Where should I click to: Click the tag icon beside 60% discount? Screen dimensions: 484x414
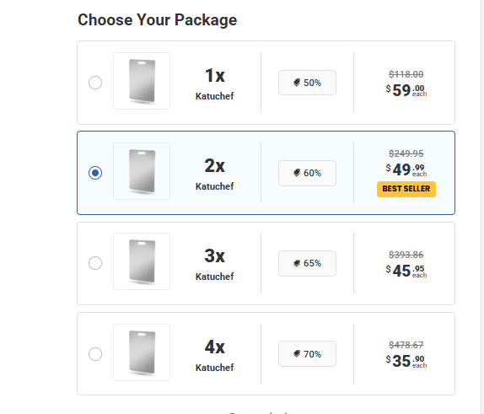[297, 173]
